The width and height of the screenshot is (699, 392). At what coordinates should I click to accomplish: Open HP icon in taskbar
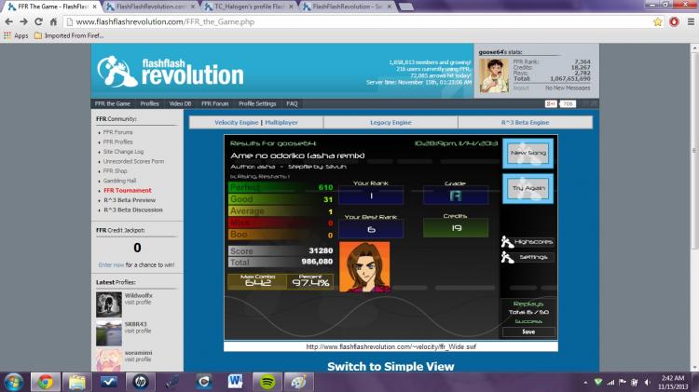(x=141, y=382)
